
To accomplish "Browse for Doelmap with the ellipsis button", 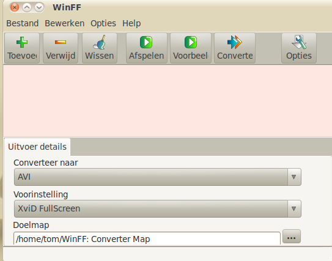I will click(292, 236).
